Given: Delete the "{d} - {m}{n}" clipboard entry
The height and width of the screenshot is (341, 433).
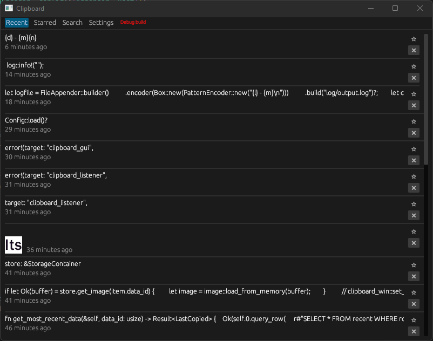Looking at the screenshot, I should coord(414,50).
